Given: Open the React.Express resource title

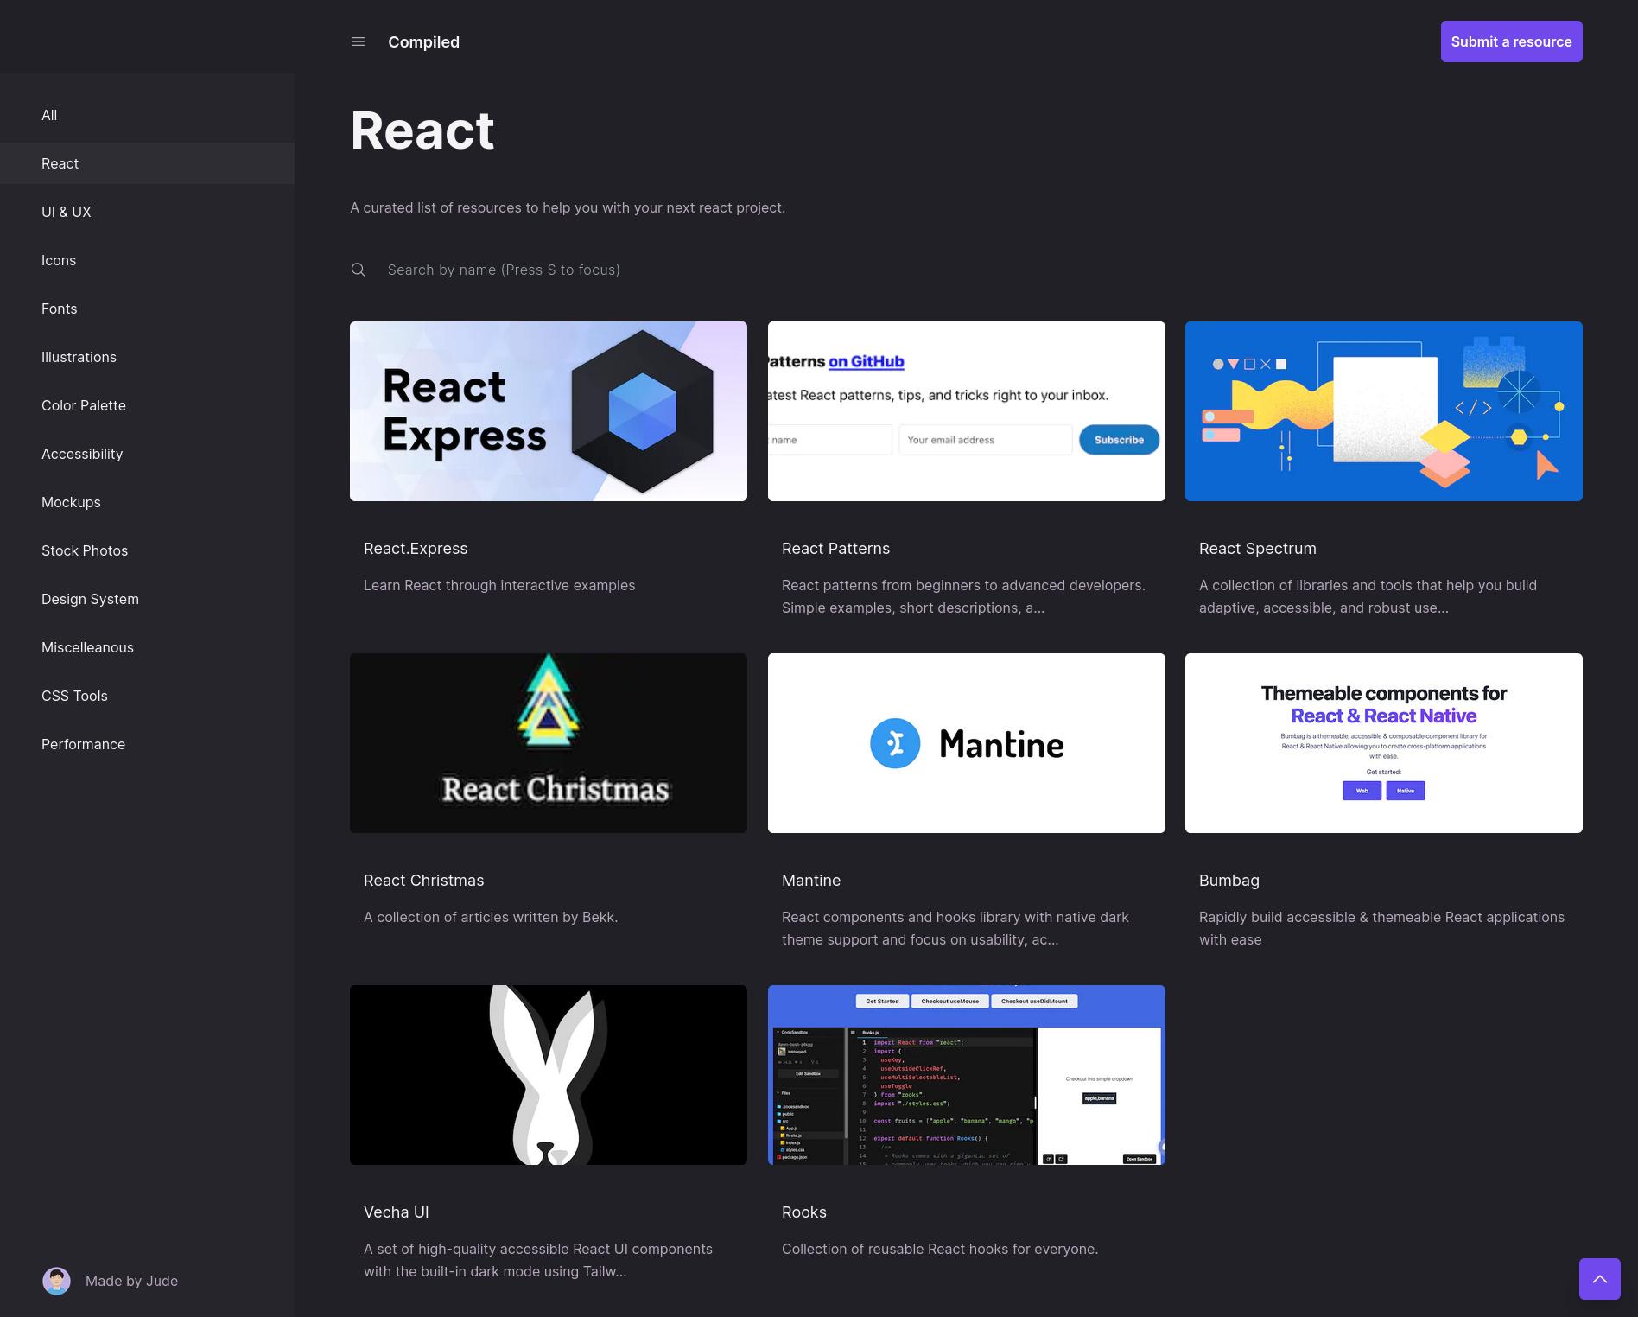Looking at the screenshot, I should pos(416,548).
